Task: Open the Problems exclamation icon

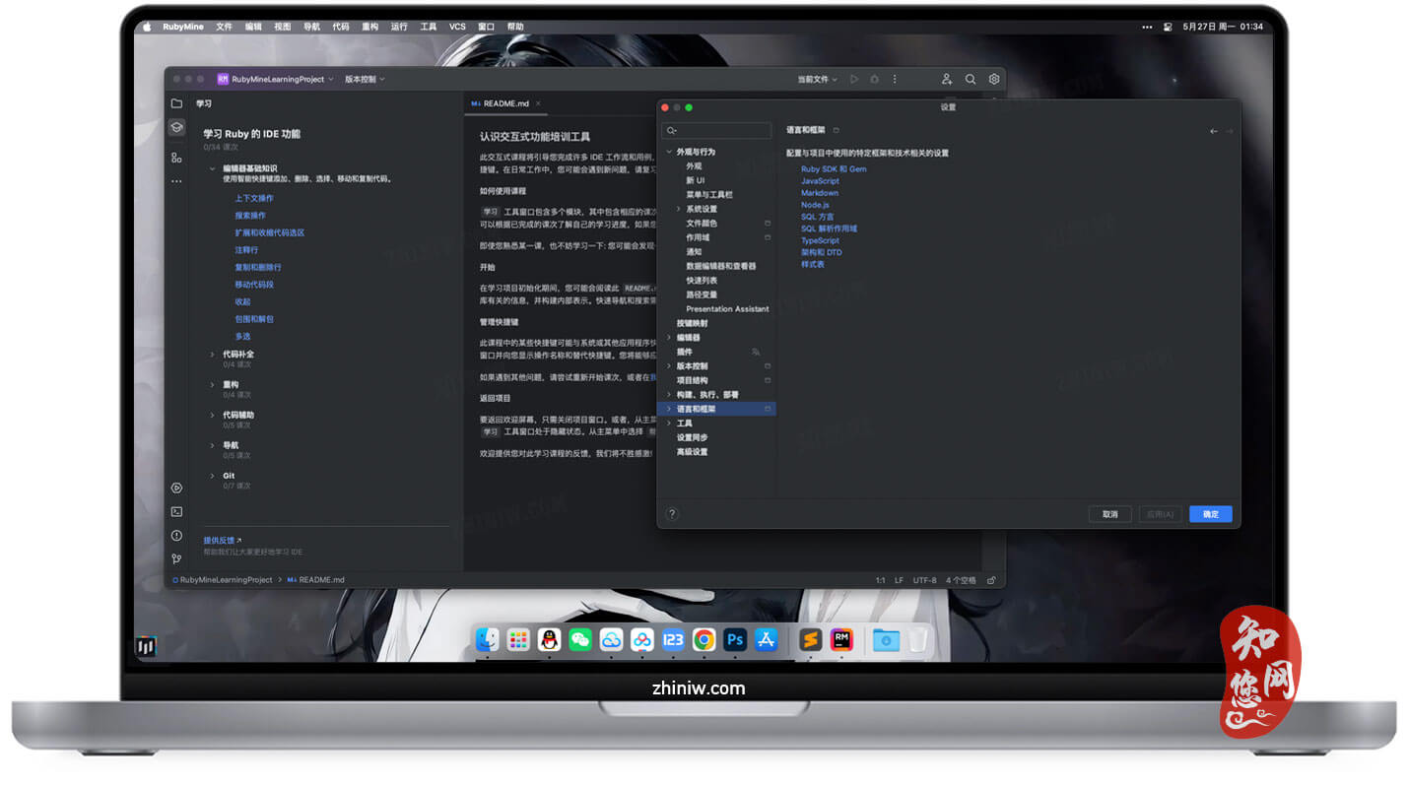Action: click(x=176, y=536)
